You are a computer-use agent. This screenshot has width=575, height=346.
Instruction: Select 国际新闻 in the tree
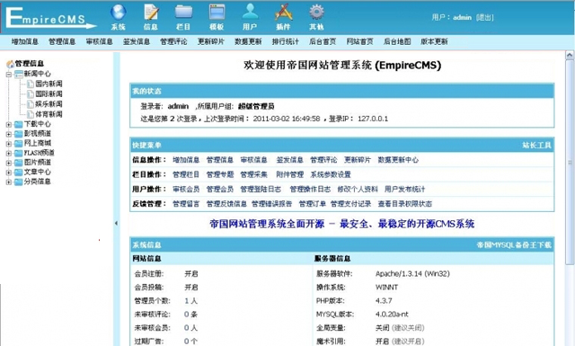point(49,94)
